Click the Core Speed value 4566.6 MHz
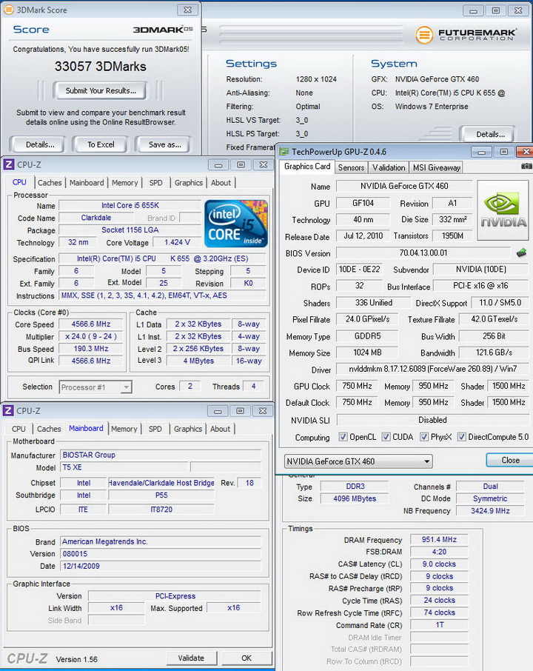This screenshot has height=671, width=533. click(91, 324)
